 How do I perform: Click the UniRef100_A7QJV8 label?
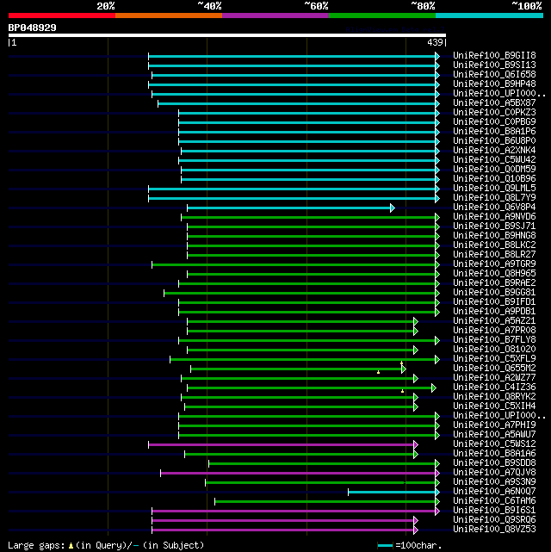pyautogui.click(x=494, y=473)
